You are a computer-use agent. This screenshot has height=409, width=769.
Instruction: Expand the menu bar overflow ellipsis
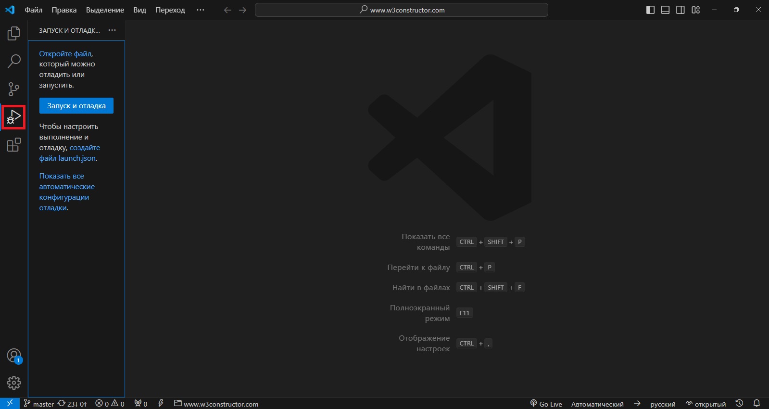pos(201,10)
